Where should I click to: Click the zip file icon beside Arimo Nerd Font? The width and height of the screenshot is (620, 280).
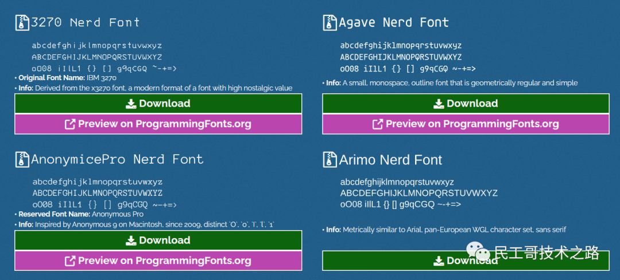point(330,159)
